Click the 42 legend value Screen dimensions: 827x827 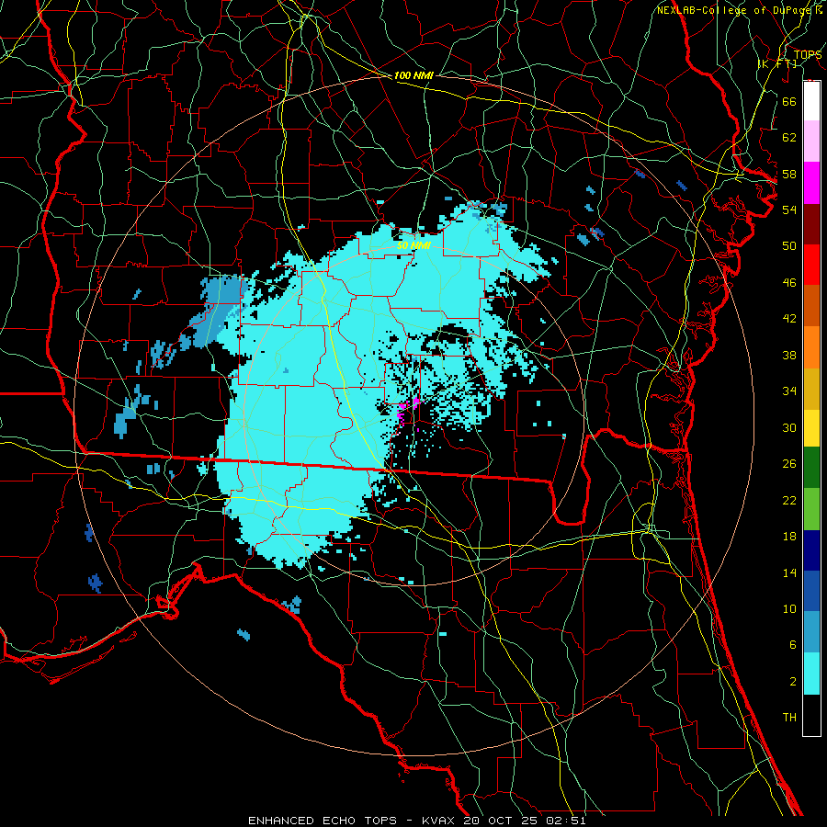[789, 319]
